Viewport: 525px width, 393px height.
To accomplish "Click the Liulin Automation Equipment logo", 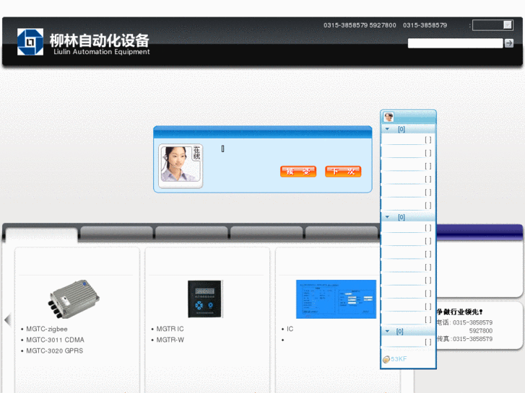I will point(30,42).
